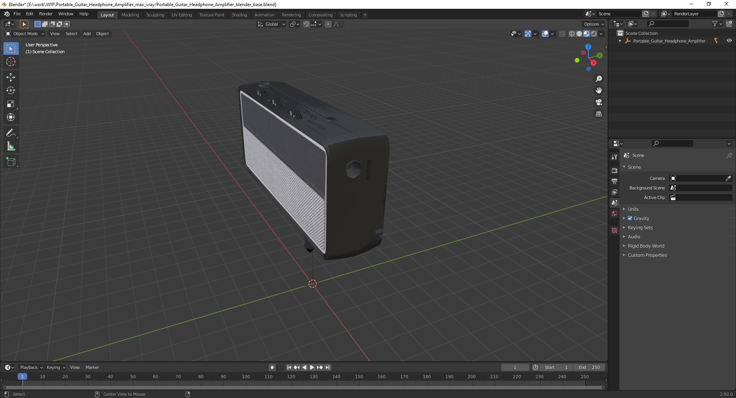Toggle snapping magnet icon

[306, 24]
